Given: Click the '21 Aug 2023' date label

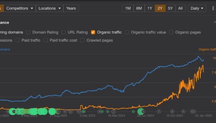Looking at the screenshot, I should click(x=58, y=116).
